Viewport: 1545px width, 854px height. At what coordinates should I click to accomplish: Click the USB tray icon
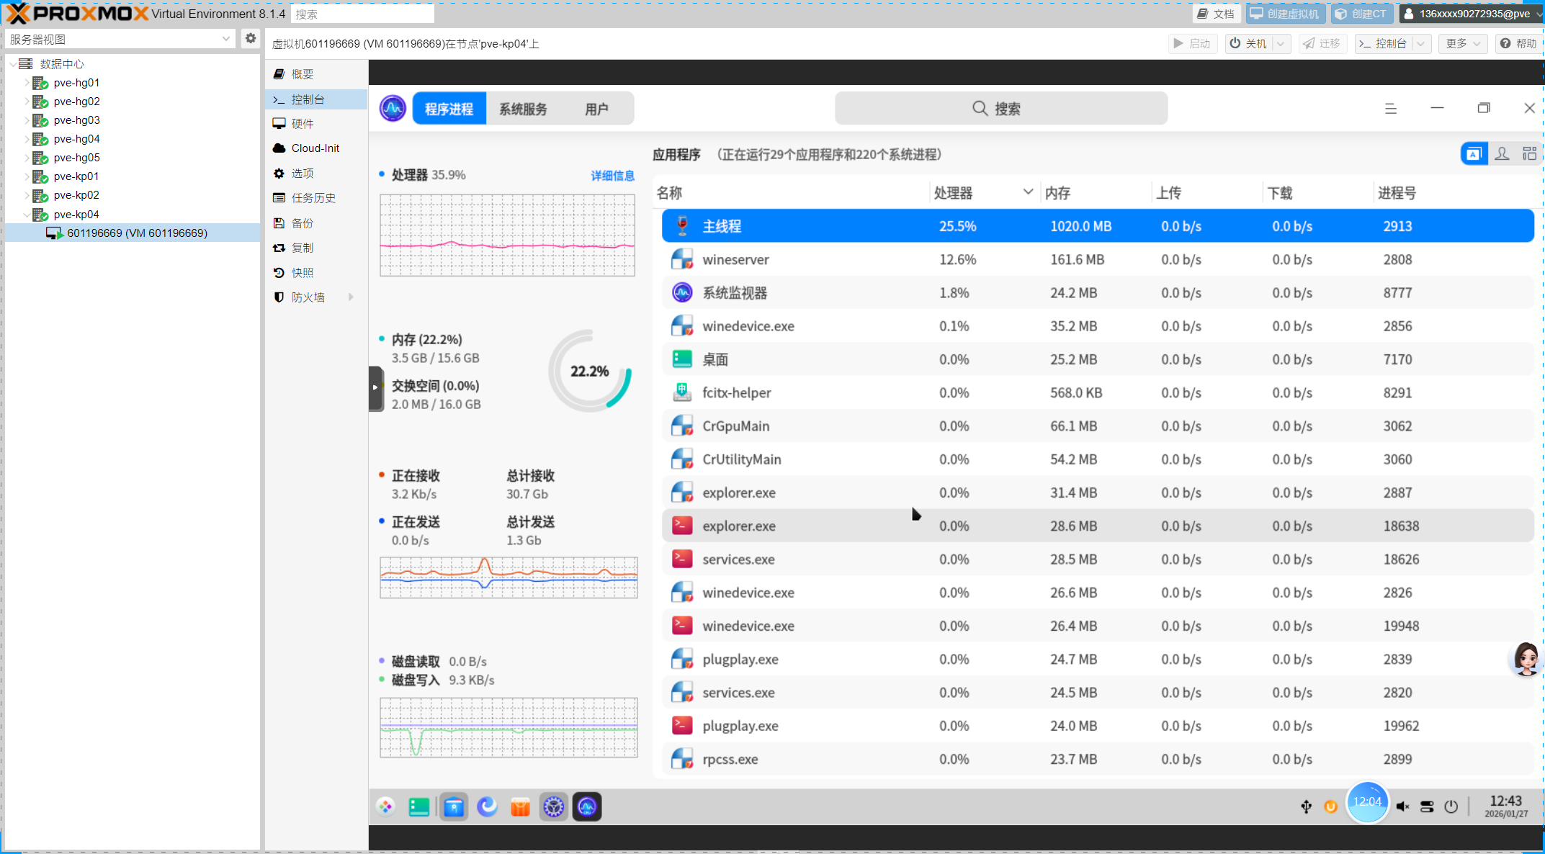[1306, 806]
